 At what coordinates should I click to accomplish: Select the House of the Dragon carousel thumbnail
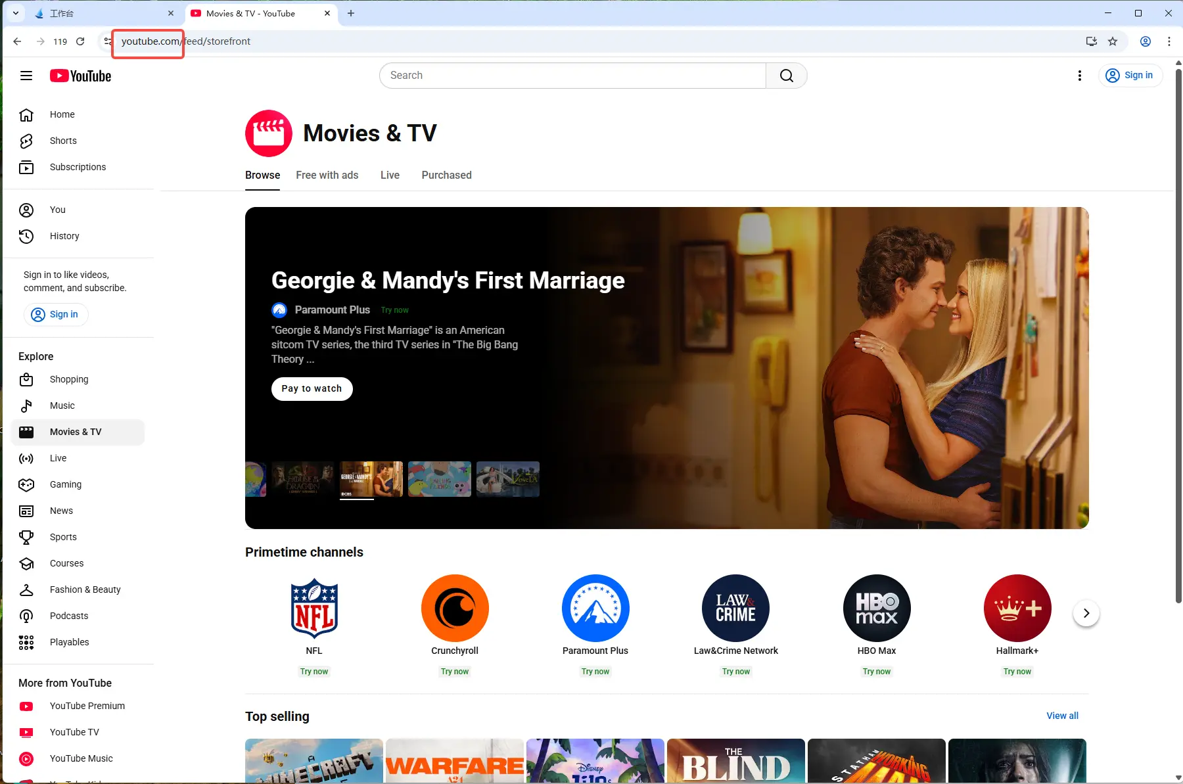[302, 479]
